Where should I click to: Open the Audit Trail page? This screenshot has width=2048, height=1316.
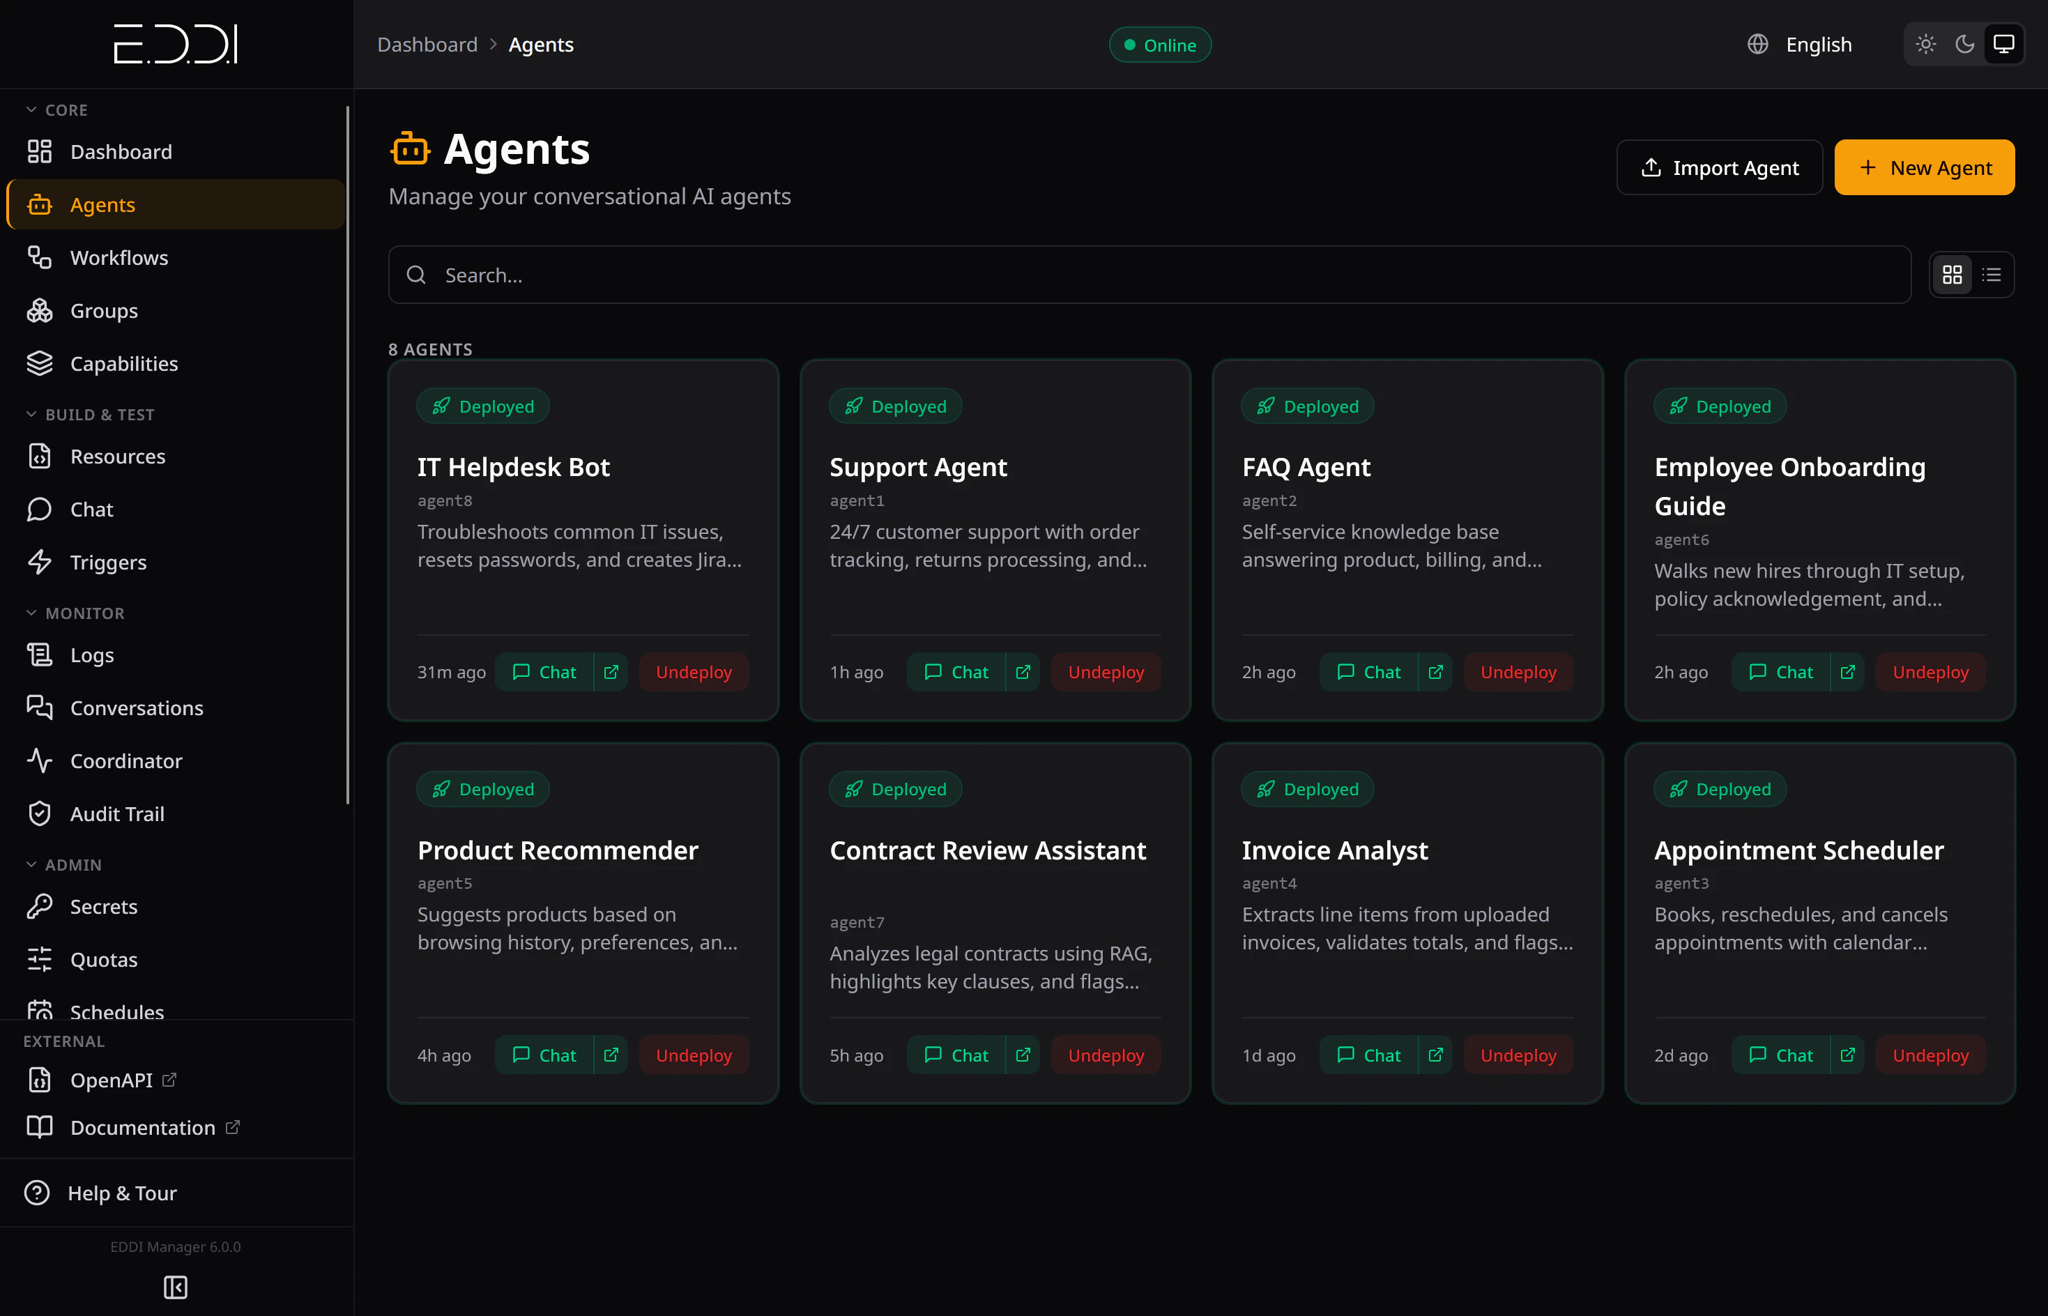coord(116,813)
